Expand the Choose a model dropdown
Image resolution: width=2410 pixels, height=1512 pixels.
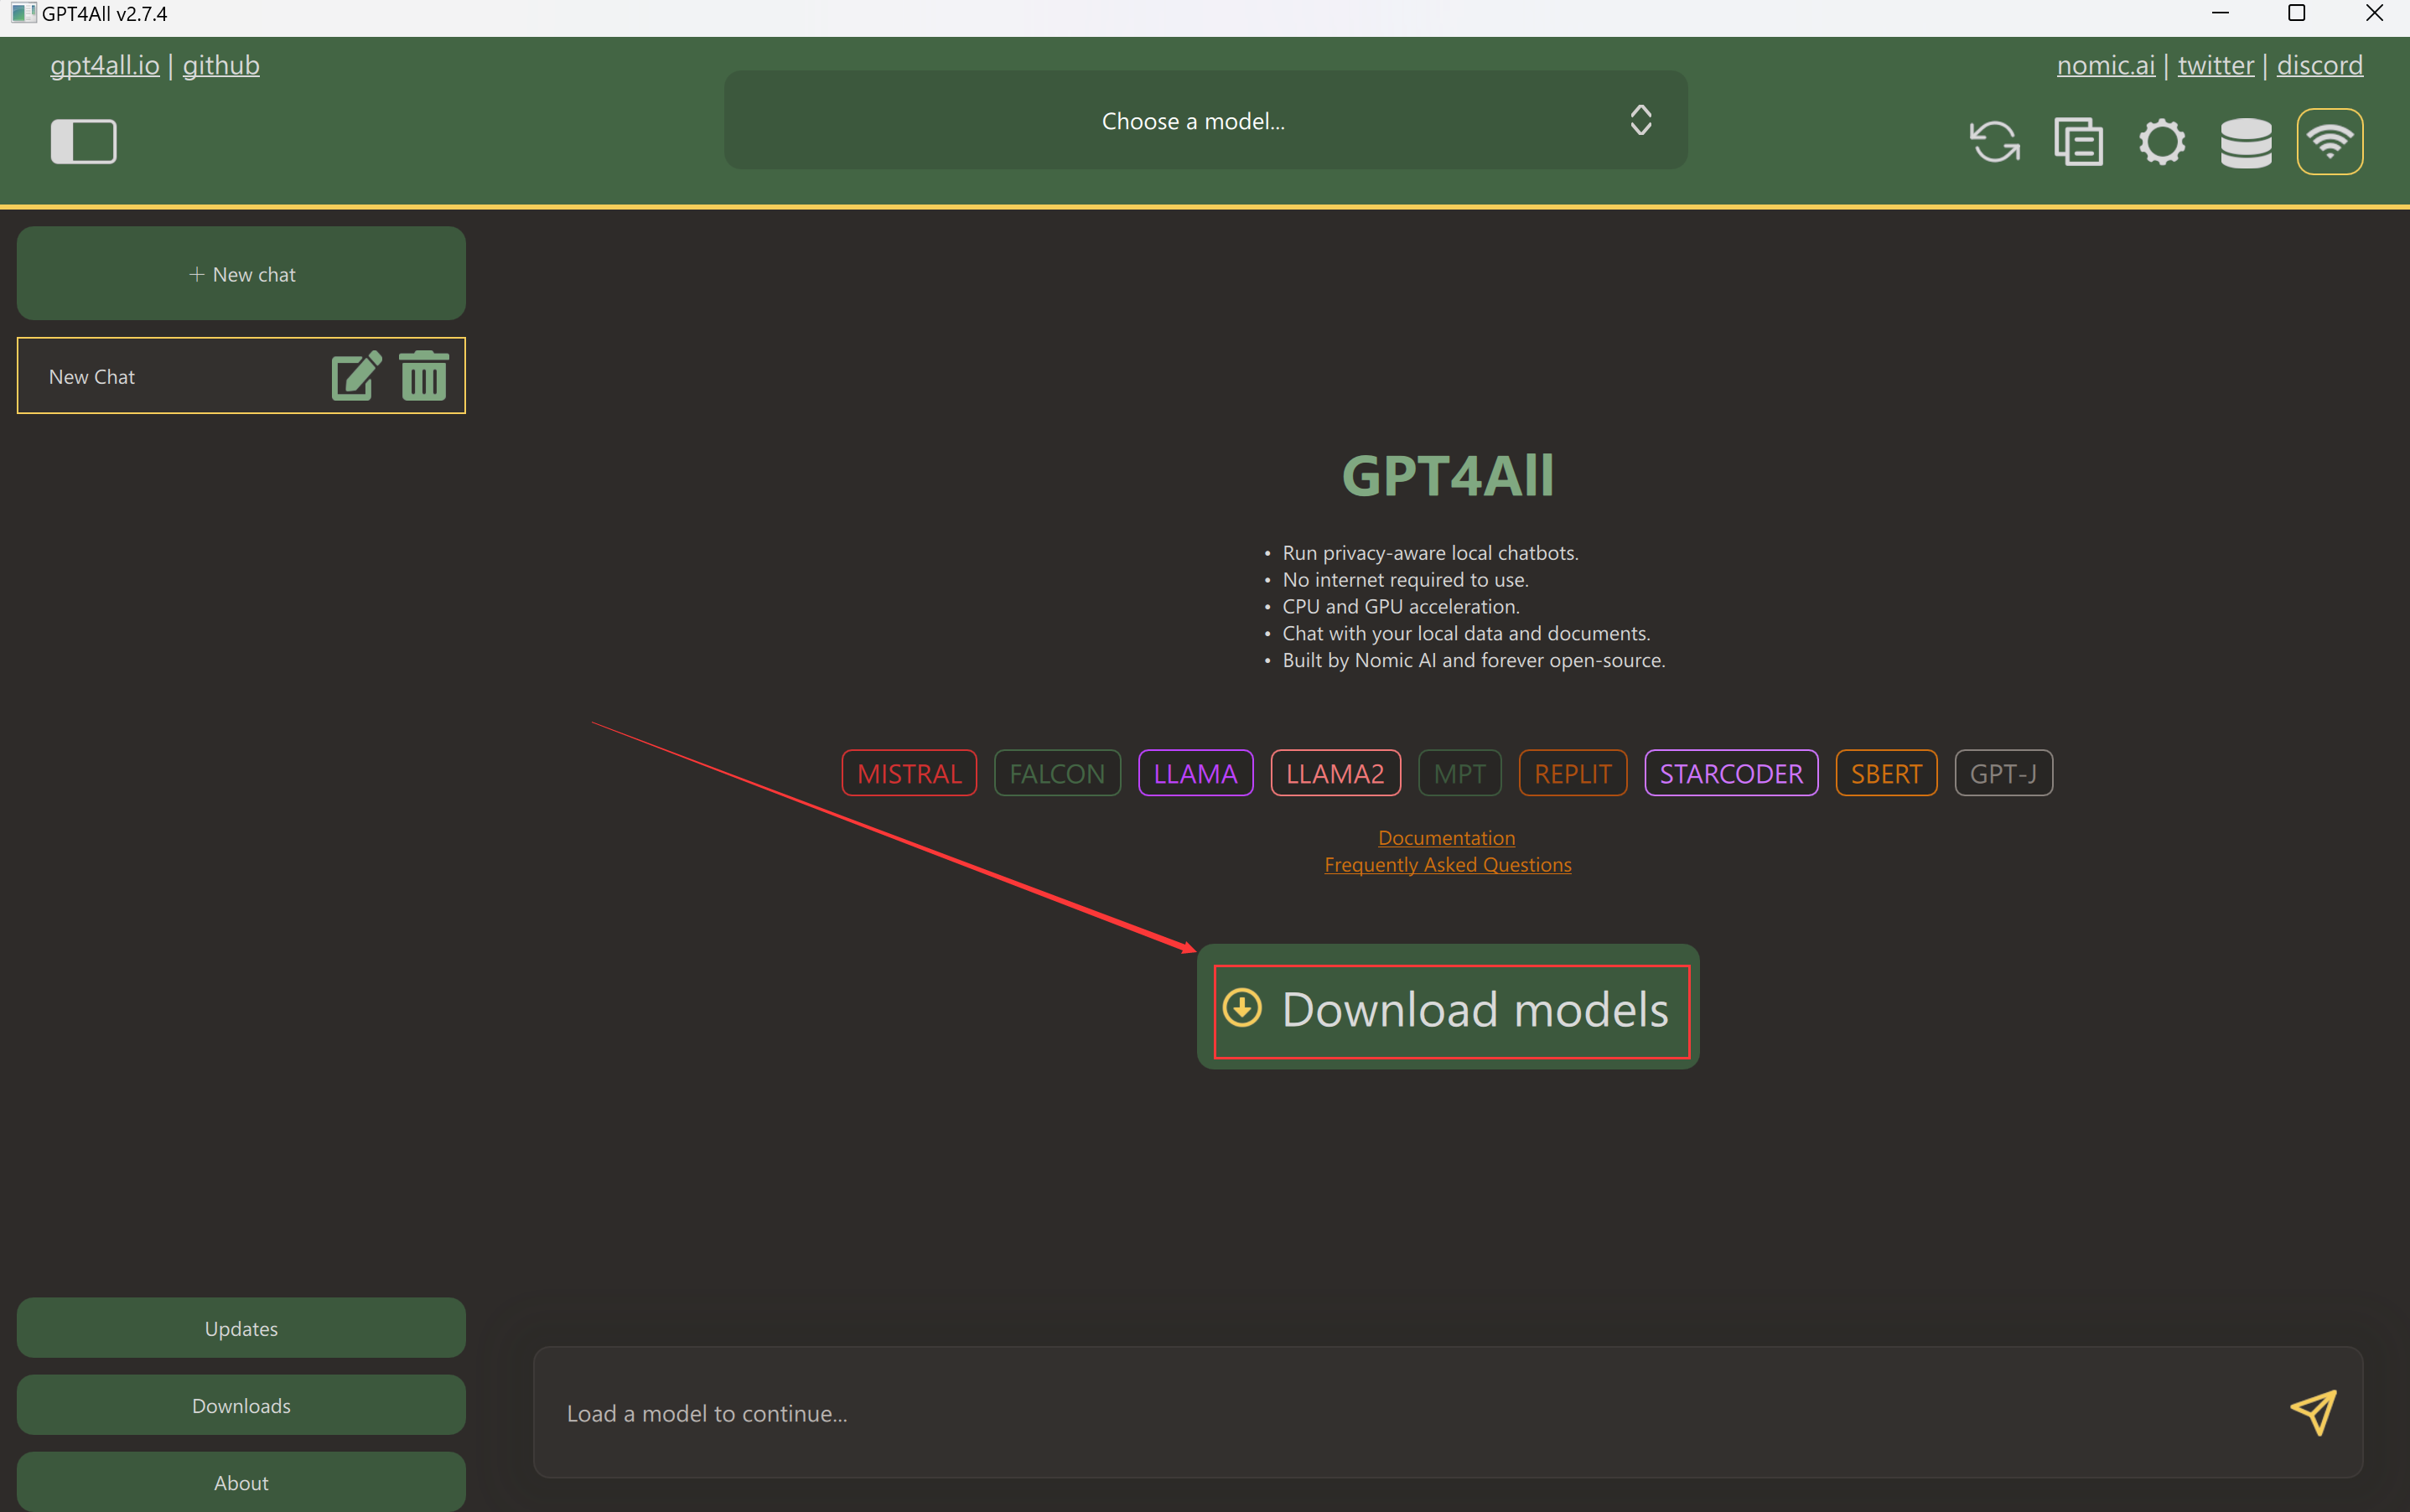coord(1192,121)
